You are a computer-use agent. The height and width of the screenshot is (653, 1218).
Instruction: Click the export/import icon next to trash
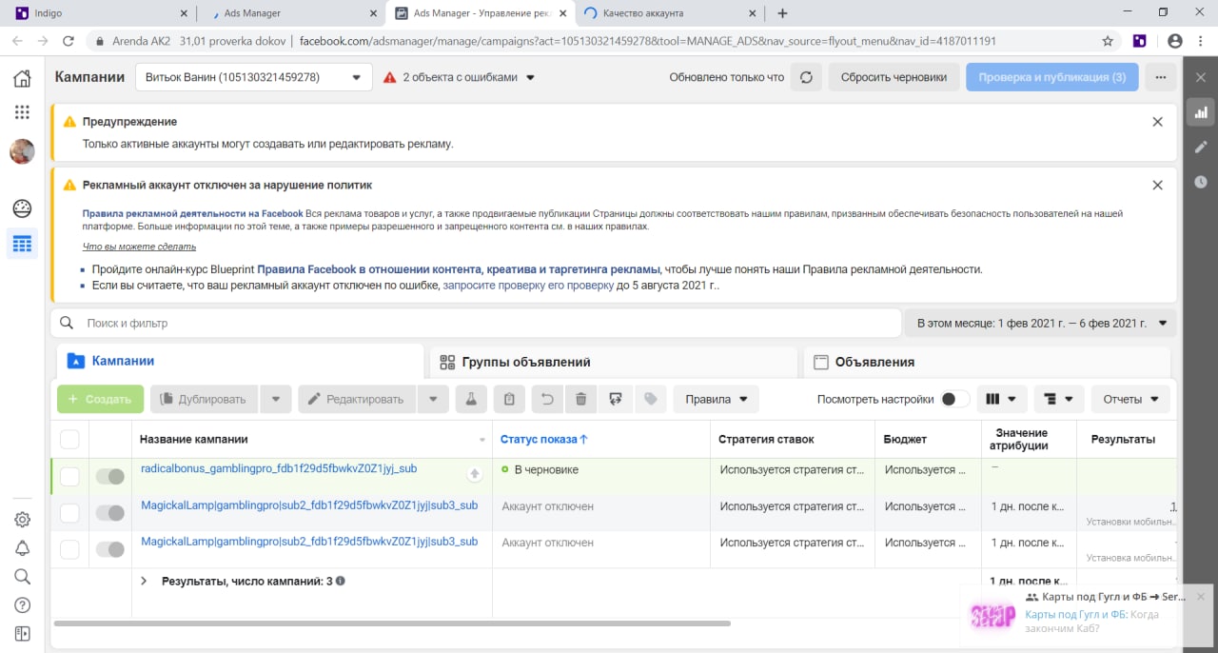(x=615, y=399)
